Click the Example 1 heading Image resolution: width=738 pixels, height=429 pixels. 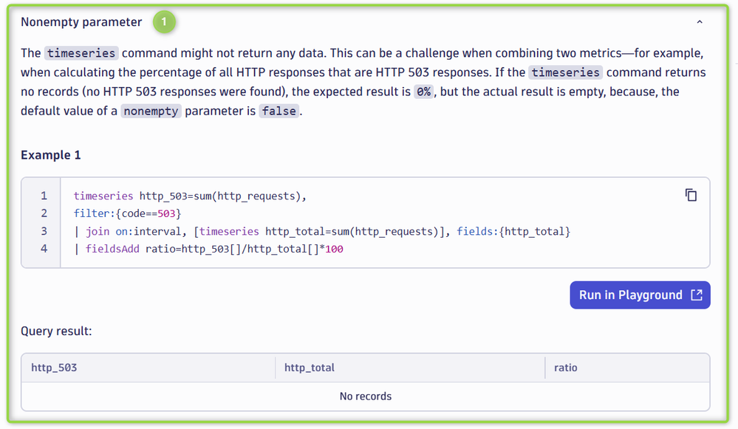pos(51,155)
